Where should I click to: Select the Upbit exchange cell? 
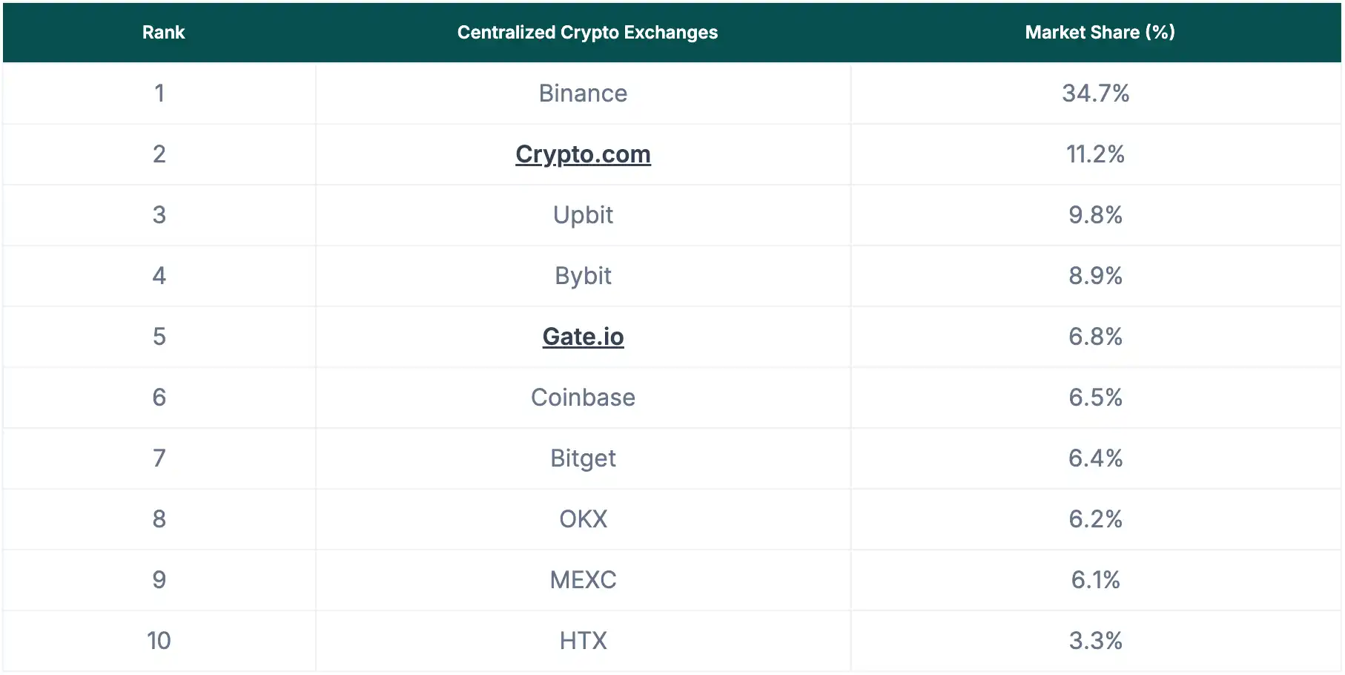click(583, 215)
